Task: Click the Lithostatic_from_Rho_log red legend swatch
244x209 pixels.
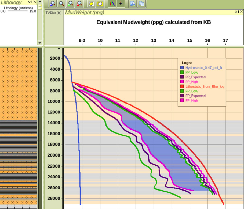Action: pos(182,86)
